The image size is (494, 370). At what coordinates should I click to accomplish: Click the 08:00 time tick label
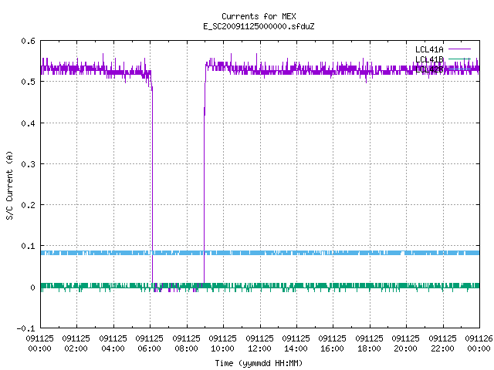click(186, 348)
